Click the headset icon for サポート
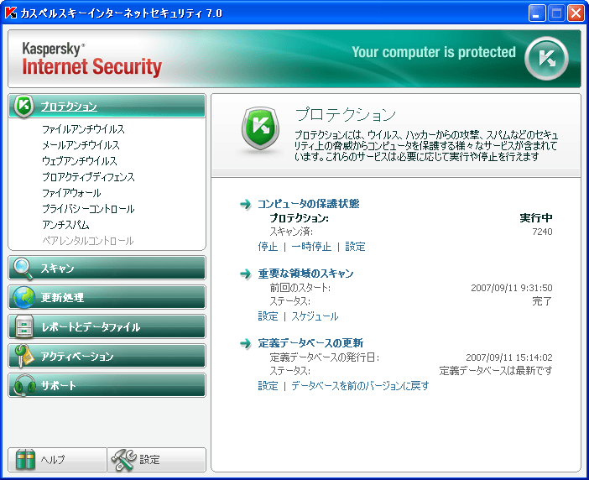This screenshot has width=589, height=480. (x=24, y=385)
